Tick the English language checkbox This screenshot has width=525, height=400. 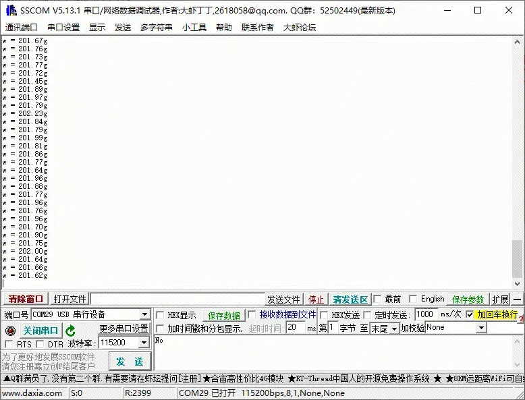(x=413, y=299)
